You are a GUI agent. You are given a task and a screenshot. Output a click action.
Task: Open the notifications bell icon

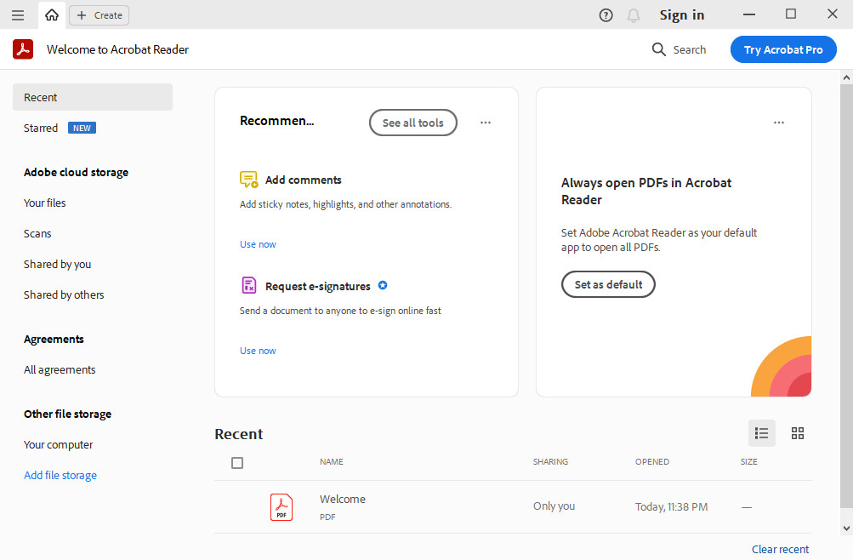pos(634,15)
